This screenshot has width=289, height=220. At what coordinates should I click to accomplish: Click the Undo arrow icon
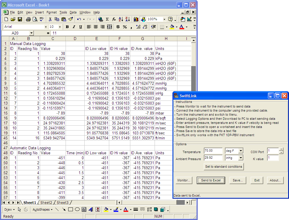click(79, 19)
